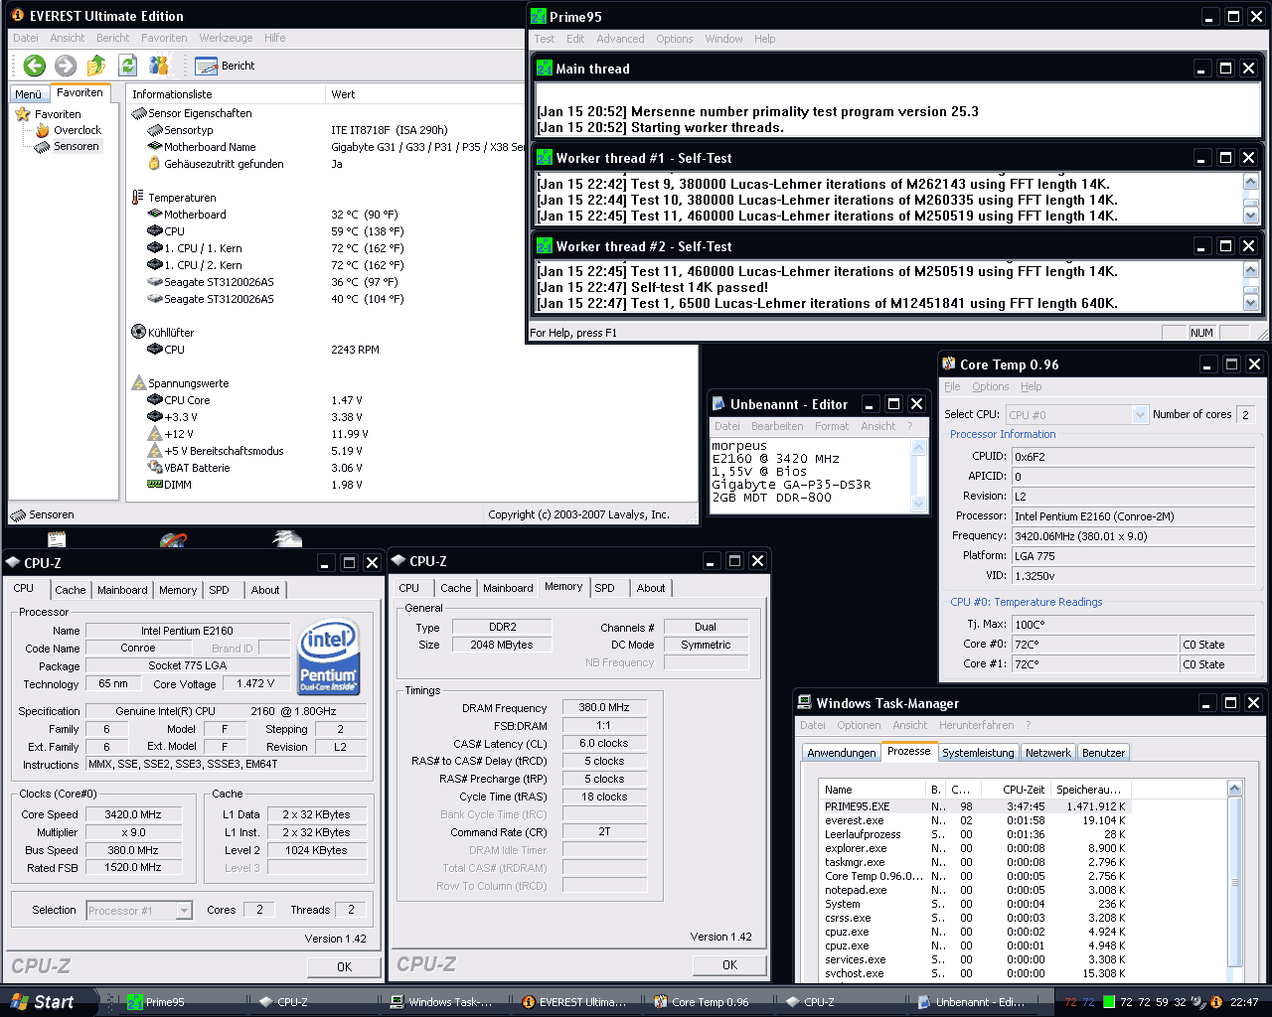Select the Seagate ST3120026AS 36 °C row
1272x1017 pixels.
coord(275,282)
